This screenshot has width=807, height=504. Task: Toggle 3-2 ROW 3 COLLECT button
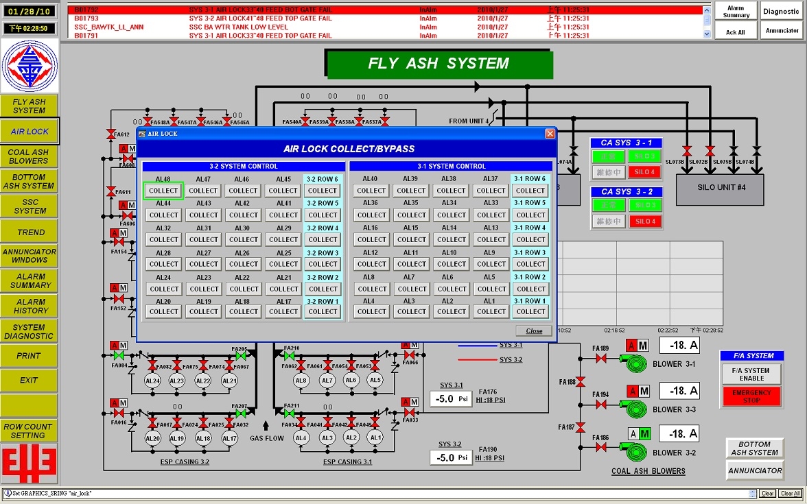(x=323, y=264)
